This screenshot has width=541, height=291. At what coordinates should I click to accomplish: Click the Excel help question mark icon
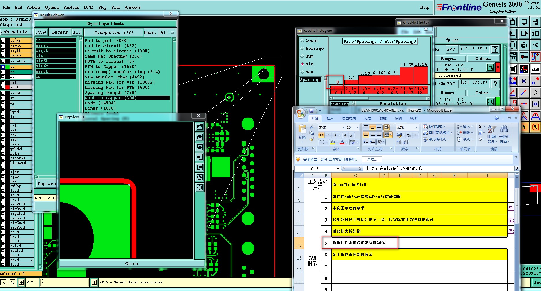click(x=497, y=118)
